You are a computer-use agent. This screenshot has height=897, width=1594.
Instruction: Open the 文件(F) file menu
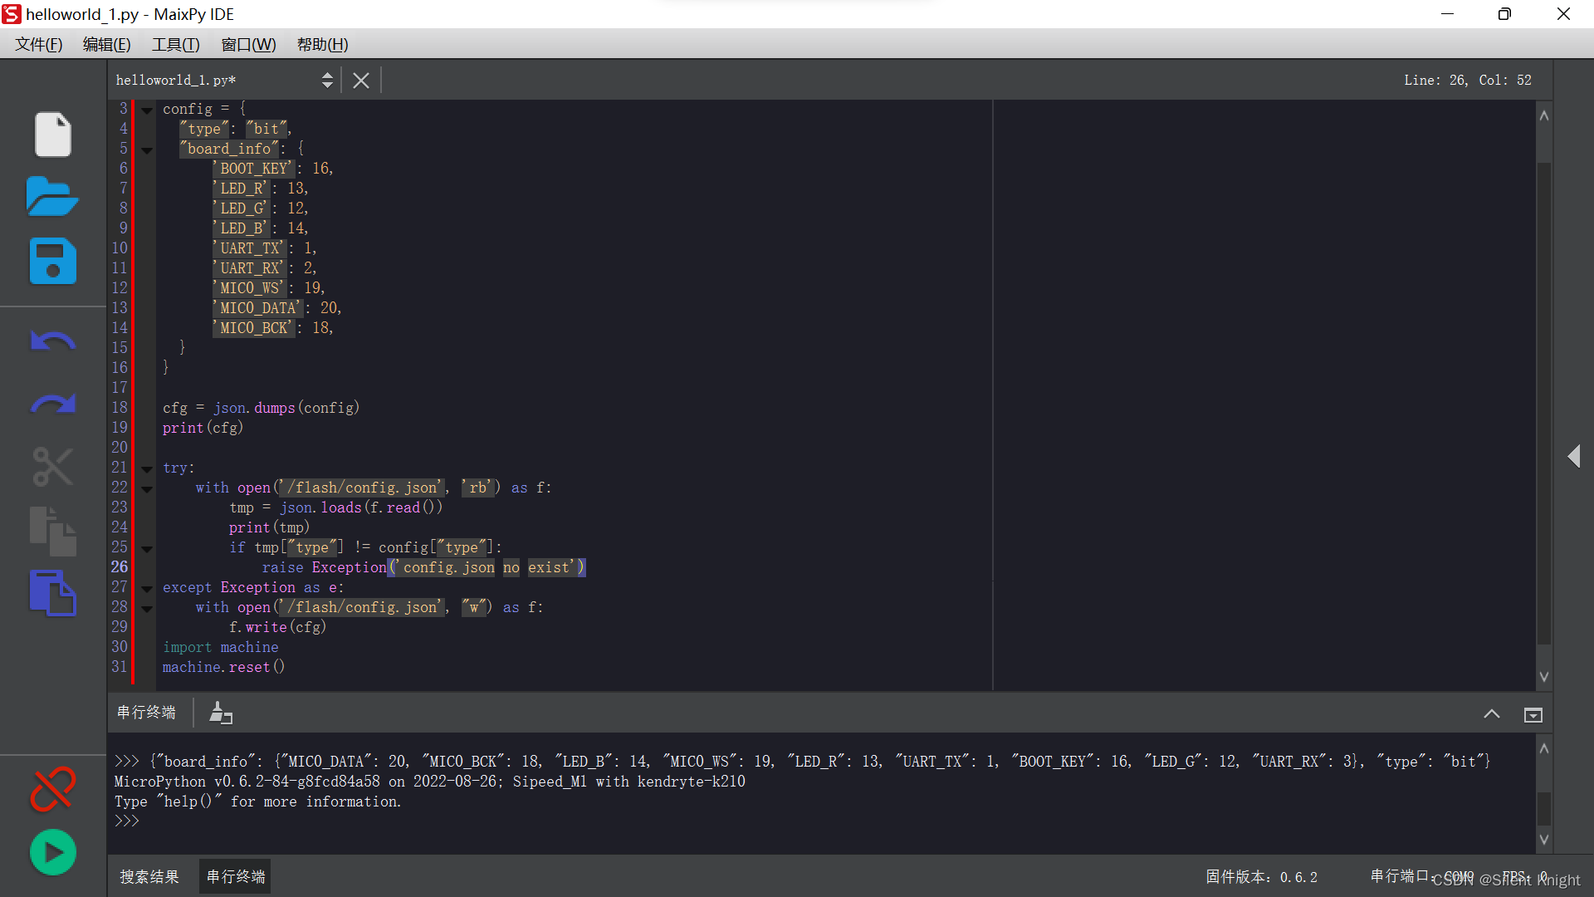tap(37, 45)
